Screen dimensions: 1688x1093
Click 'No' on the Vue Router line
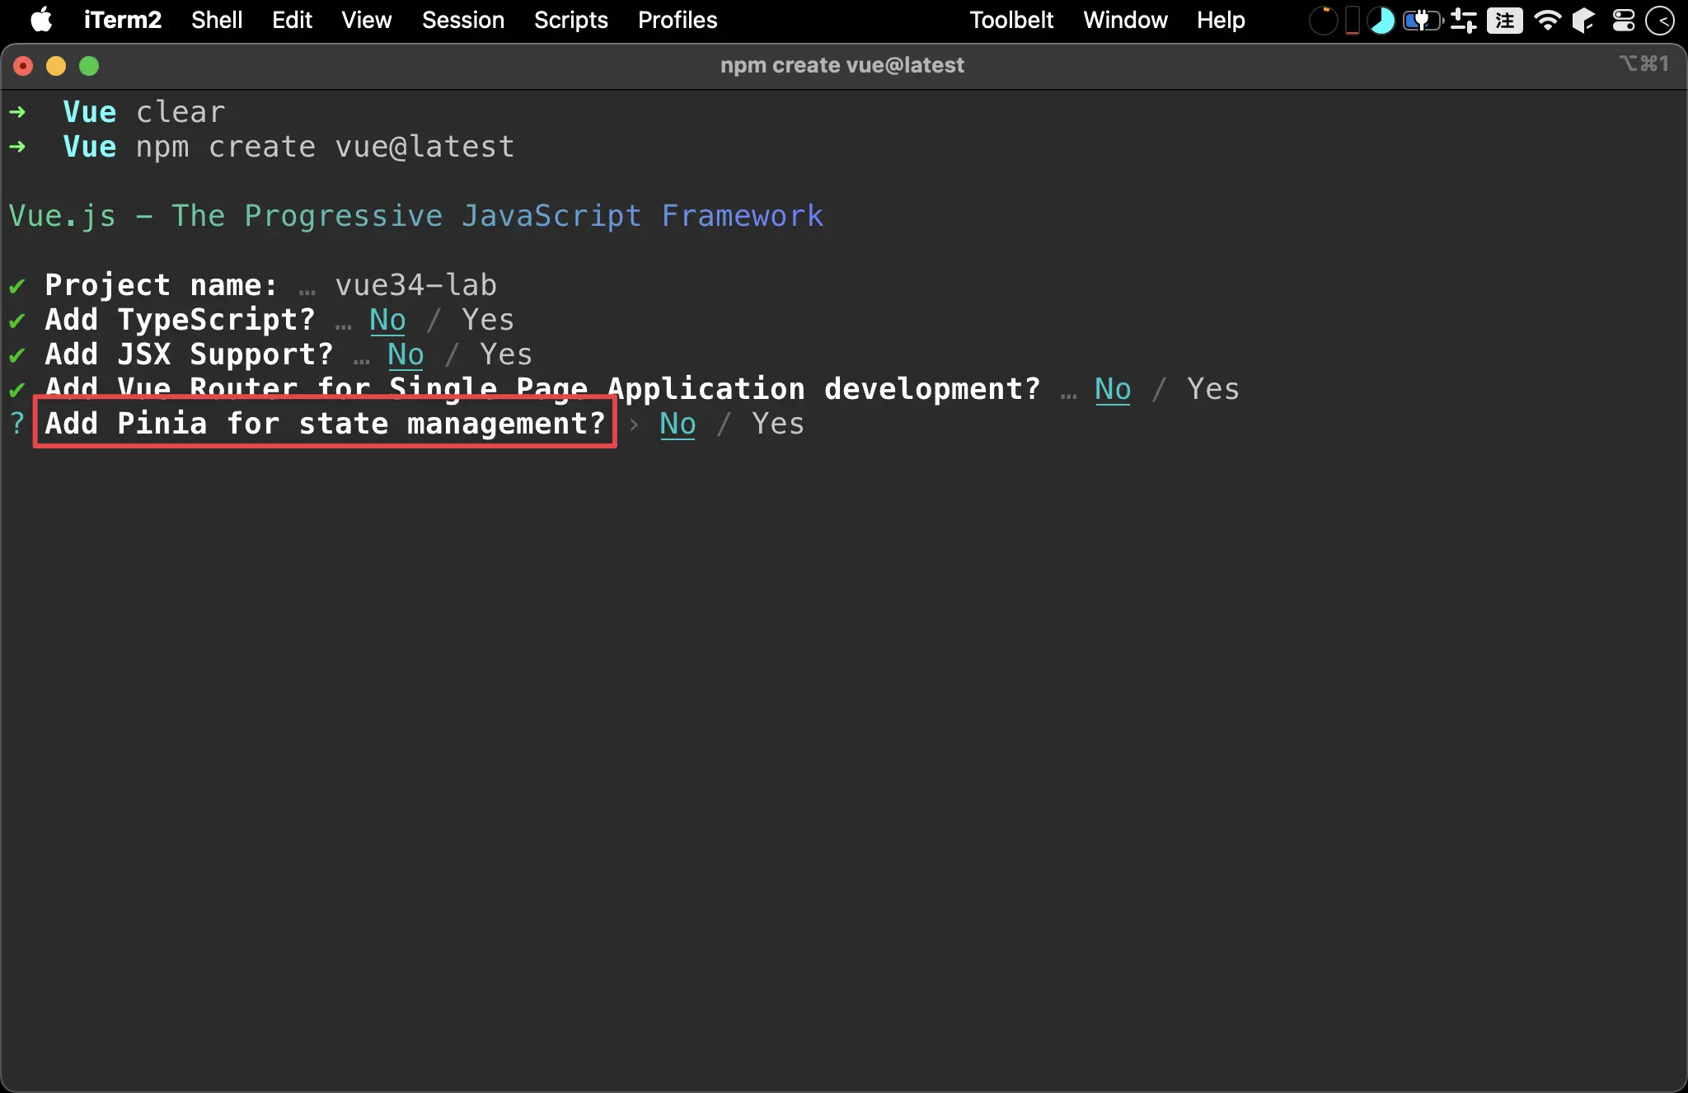point(1113,389)
